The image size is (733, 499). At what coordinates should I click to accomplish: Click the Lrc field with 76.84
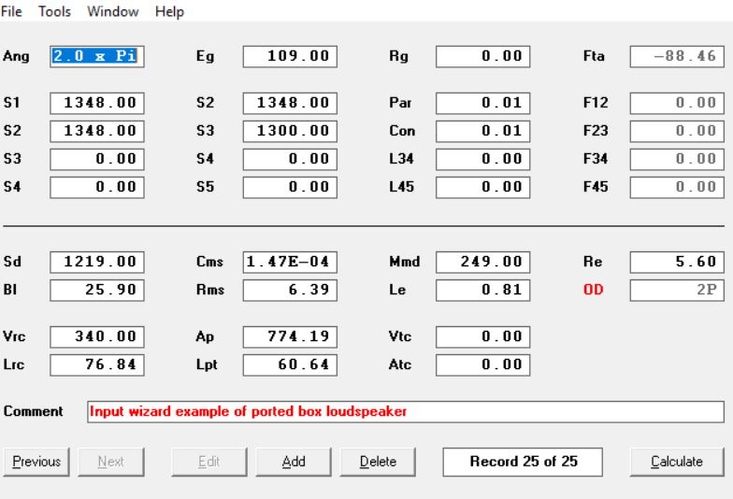[97, 364]
